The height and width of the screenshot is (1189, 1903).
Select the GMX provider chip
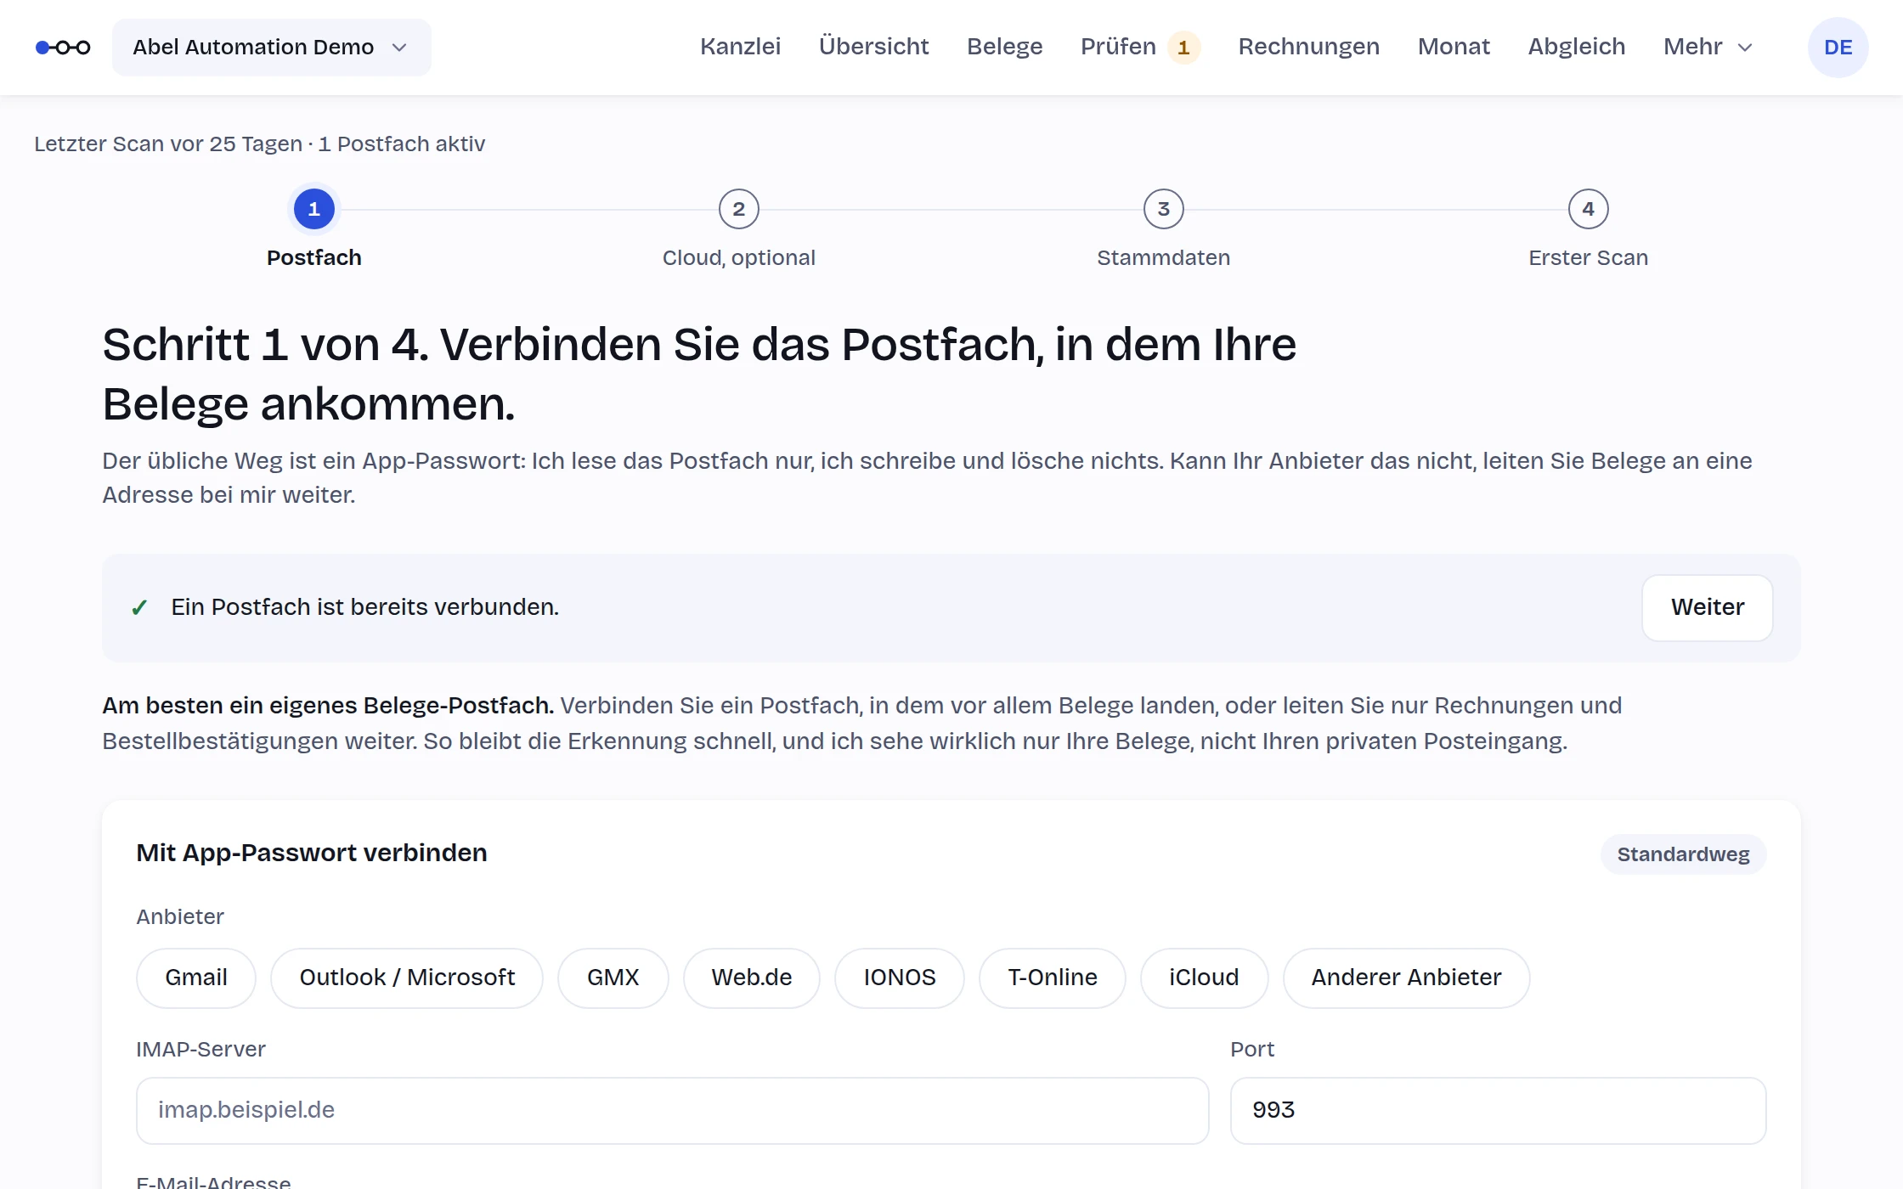(x=613, y=978)
